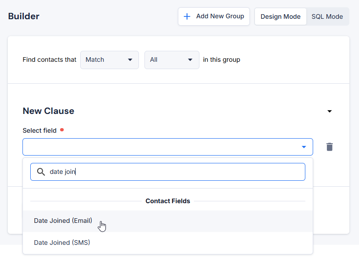Click the Builder title
This screenshot has height=259, width=359.
[24, 16]
